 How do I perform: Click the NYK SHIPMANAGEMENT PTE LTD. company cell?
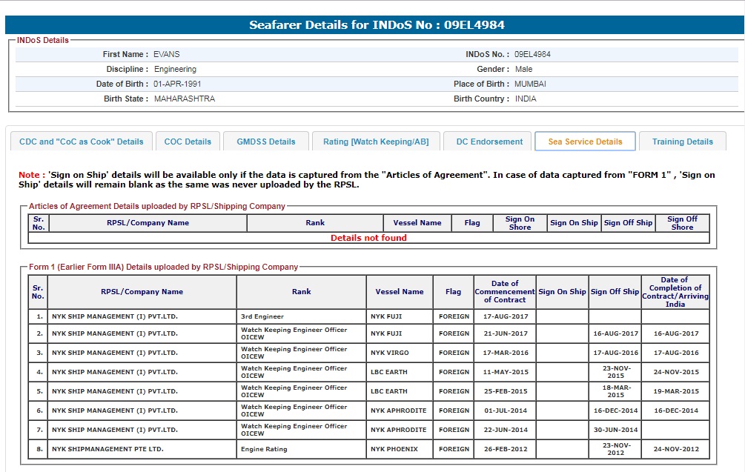point(107,449)
